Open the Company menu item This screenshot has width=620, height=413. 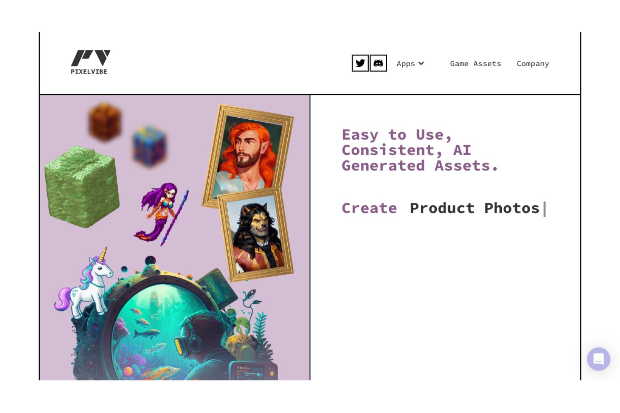pos(533,64)
